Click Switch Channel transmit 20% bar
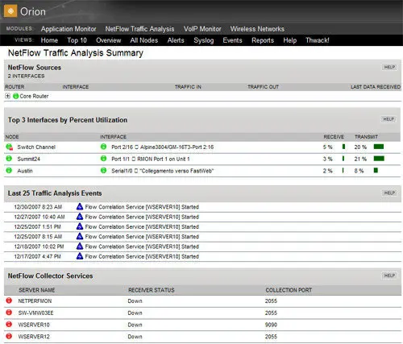 379,147
